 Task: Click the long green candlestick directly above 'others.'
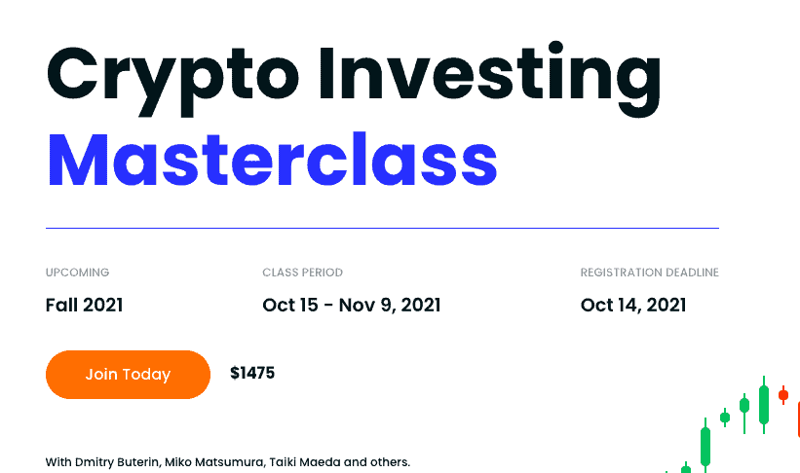click(705, 446)
